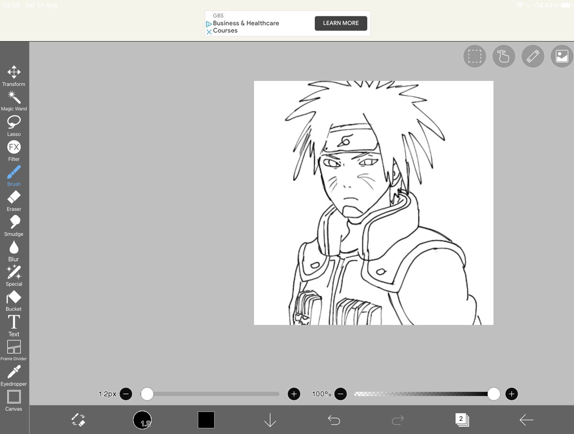Open the FX Filter tool
Screen dimensions: 574x434
click(x=14, y=148)
